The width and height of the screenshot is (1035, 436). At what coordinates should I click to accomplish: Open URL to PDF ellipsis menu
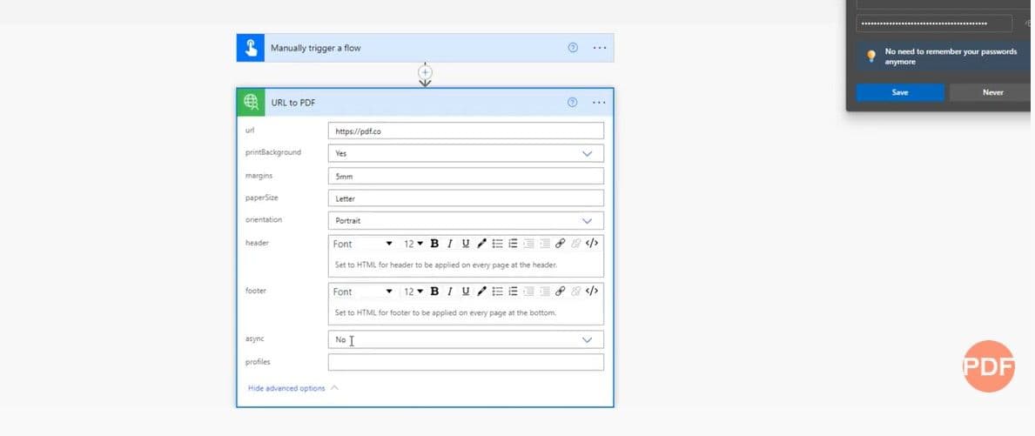[x=599, y=103]
